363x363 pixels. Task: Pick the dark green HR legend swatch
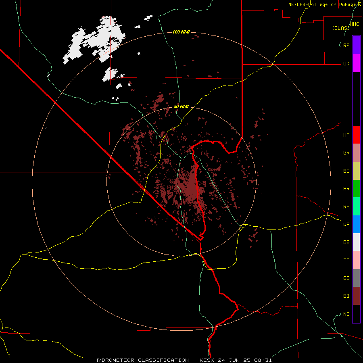356,189
